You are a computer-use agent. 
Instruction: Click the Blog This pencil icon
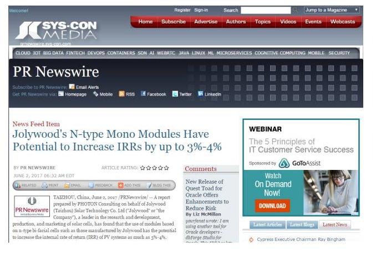click(x=149, y=185)
